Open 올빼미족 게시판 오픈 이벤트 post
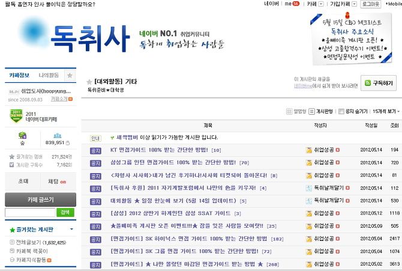The width and height of the screenshot is (402, 271). 187,226
